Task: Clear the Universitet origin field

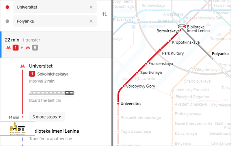Action: [x=91, y=7]
